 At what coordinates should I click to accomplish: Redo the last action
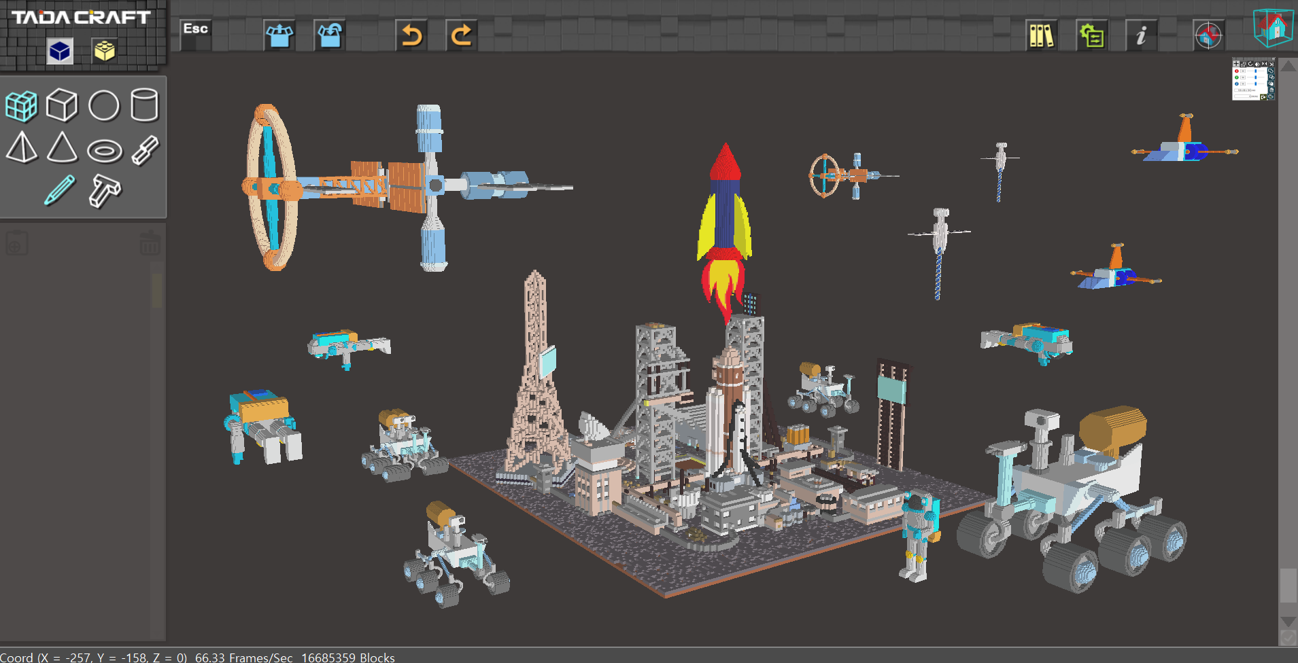click(x=462, y=35)
